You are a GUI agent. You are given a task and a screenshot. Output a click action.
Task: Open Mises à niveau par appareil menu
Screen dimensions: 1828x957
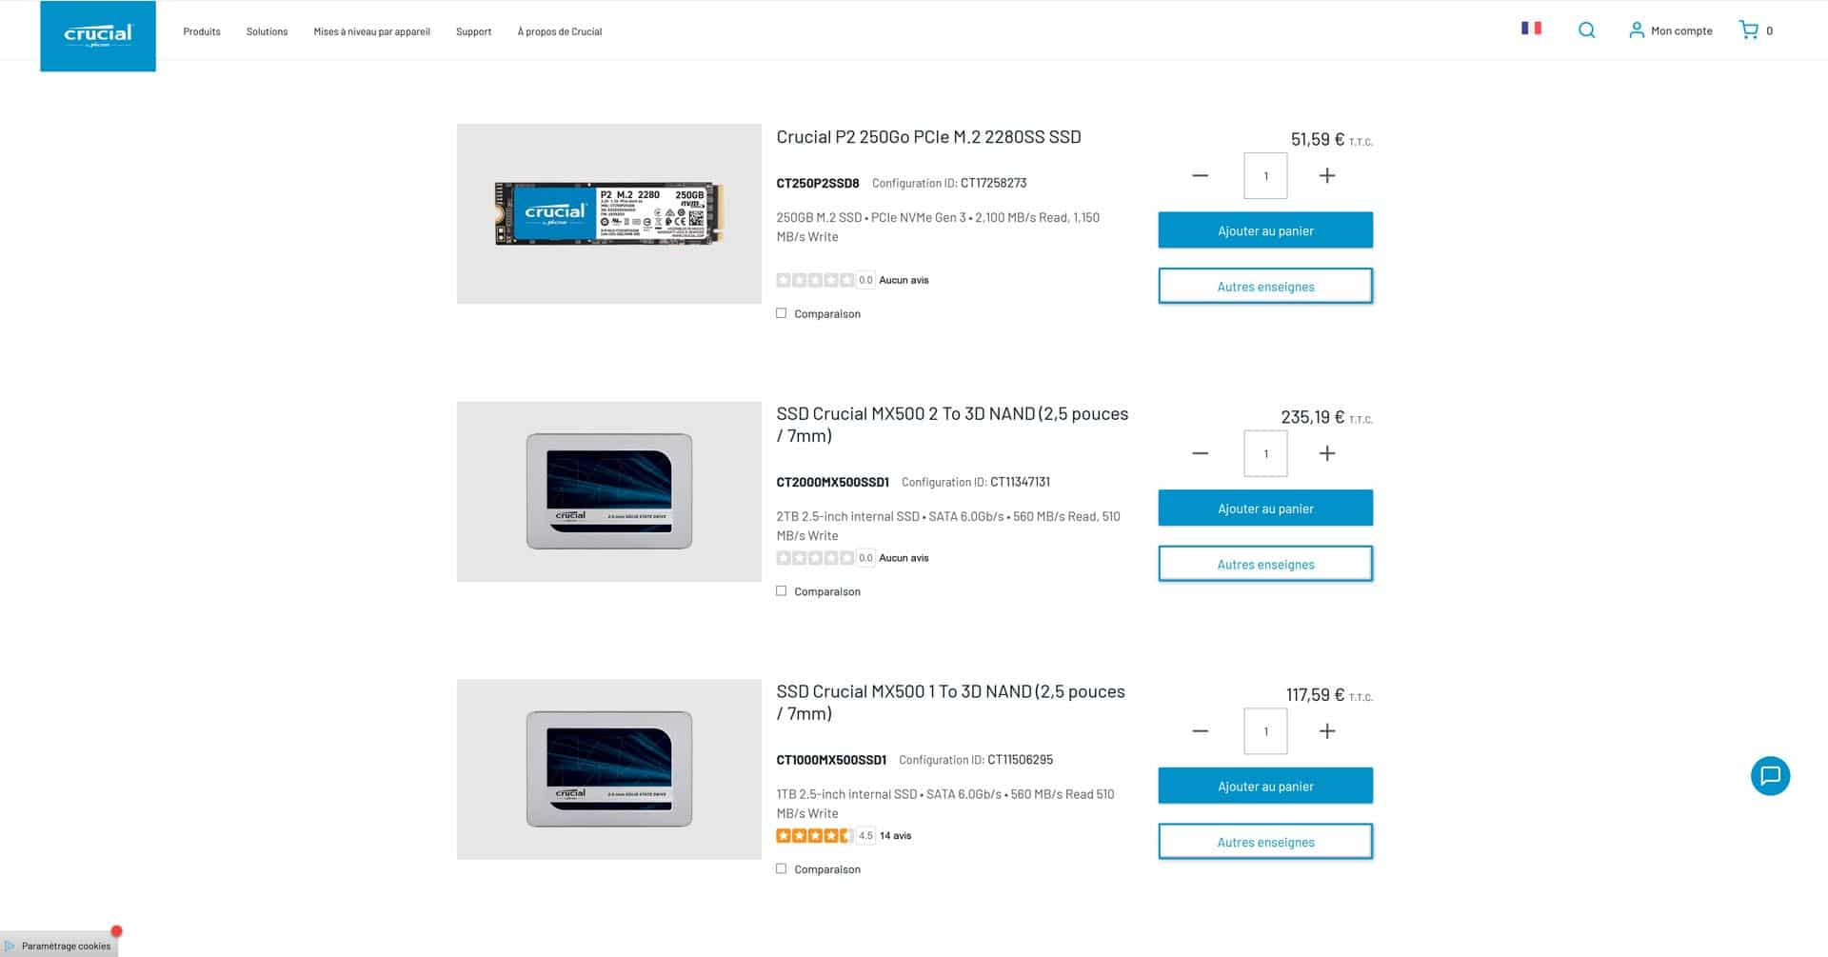[x=371, y=31]
